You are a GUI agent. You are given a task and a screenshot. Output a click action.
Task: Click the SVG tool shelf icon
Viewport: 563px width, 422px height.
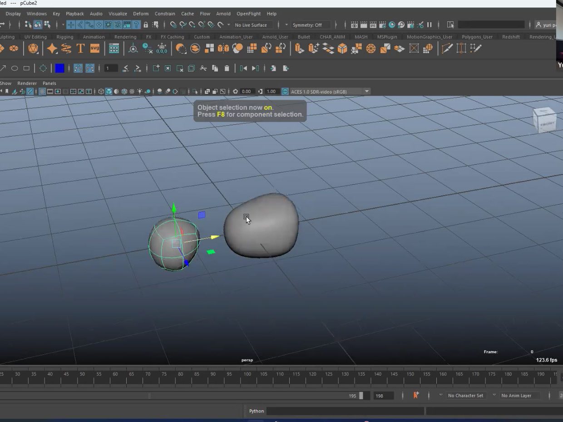[x=95, y=49]
